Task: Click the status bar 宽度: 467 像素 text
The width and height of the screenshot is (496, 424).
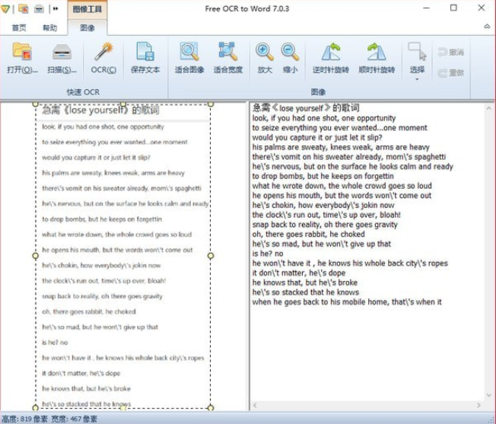Action: (74, 419)
